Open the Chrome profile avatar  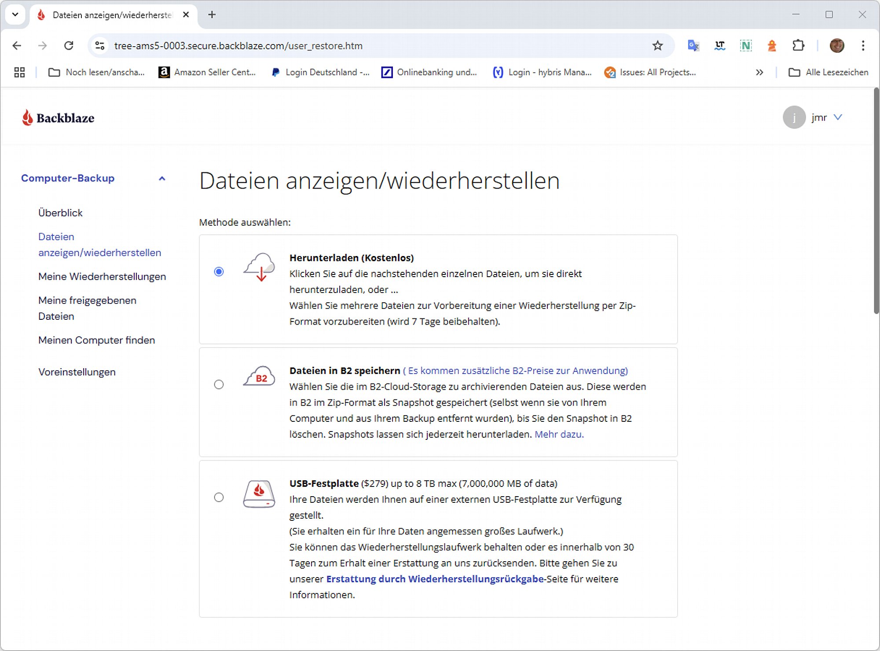pos(837,46)
